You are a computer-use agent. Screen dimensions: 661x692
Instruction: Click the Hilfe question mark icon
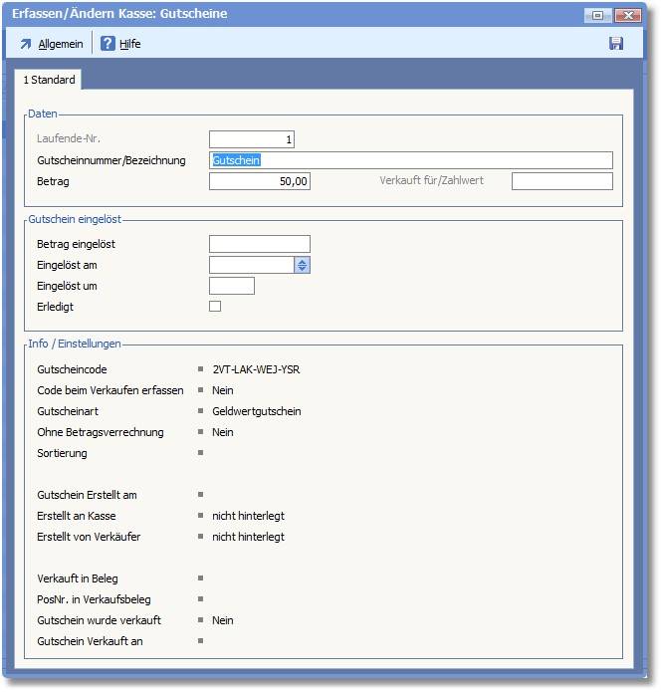tap(109, 44)
